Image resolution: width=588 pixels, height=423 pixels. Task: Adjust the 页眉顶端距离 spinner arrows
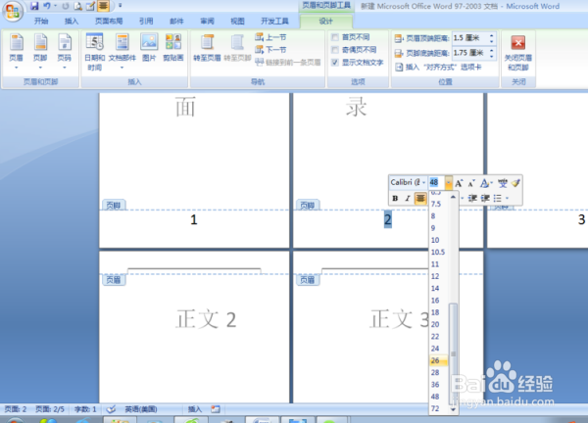tap(491, 38)
